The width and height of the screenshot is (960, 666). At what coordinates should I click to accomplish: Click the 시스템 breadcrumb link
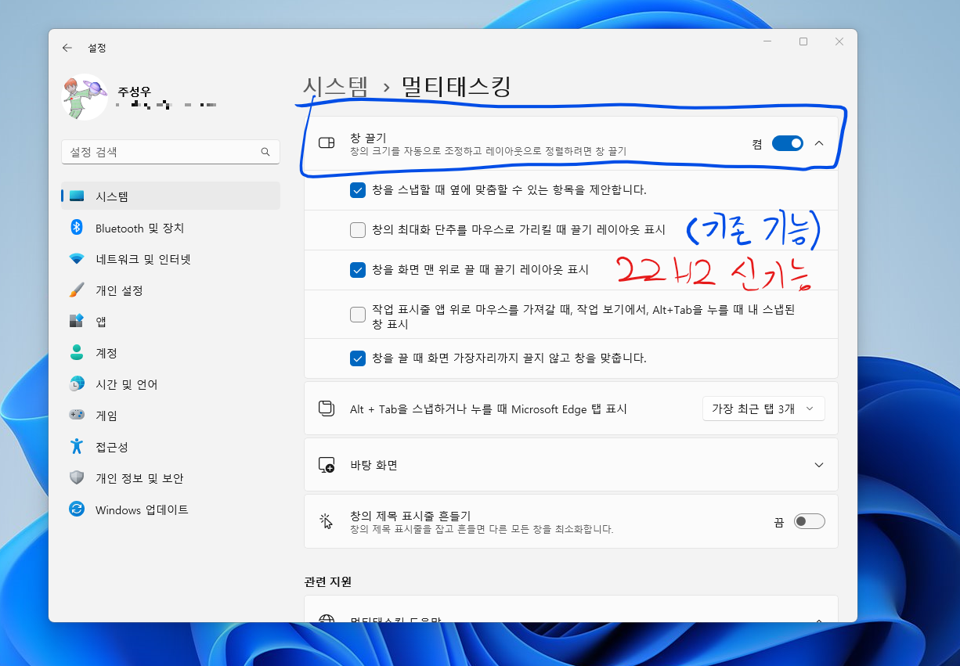tap(336, 86)
